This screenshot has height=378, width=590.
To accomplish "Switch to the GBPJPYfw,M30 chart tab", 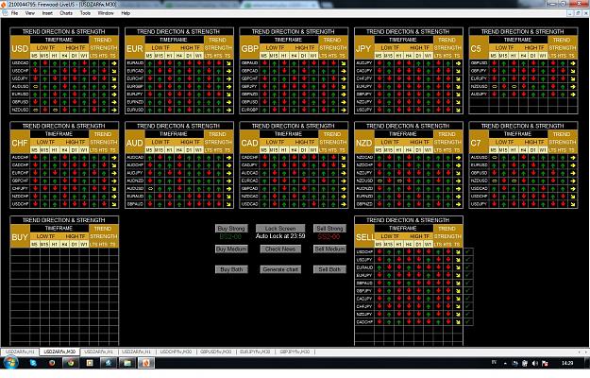I will [x=295, y=352].
